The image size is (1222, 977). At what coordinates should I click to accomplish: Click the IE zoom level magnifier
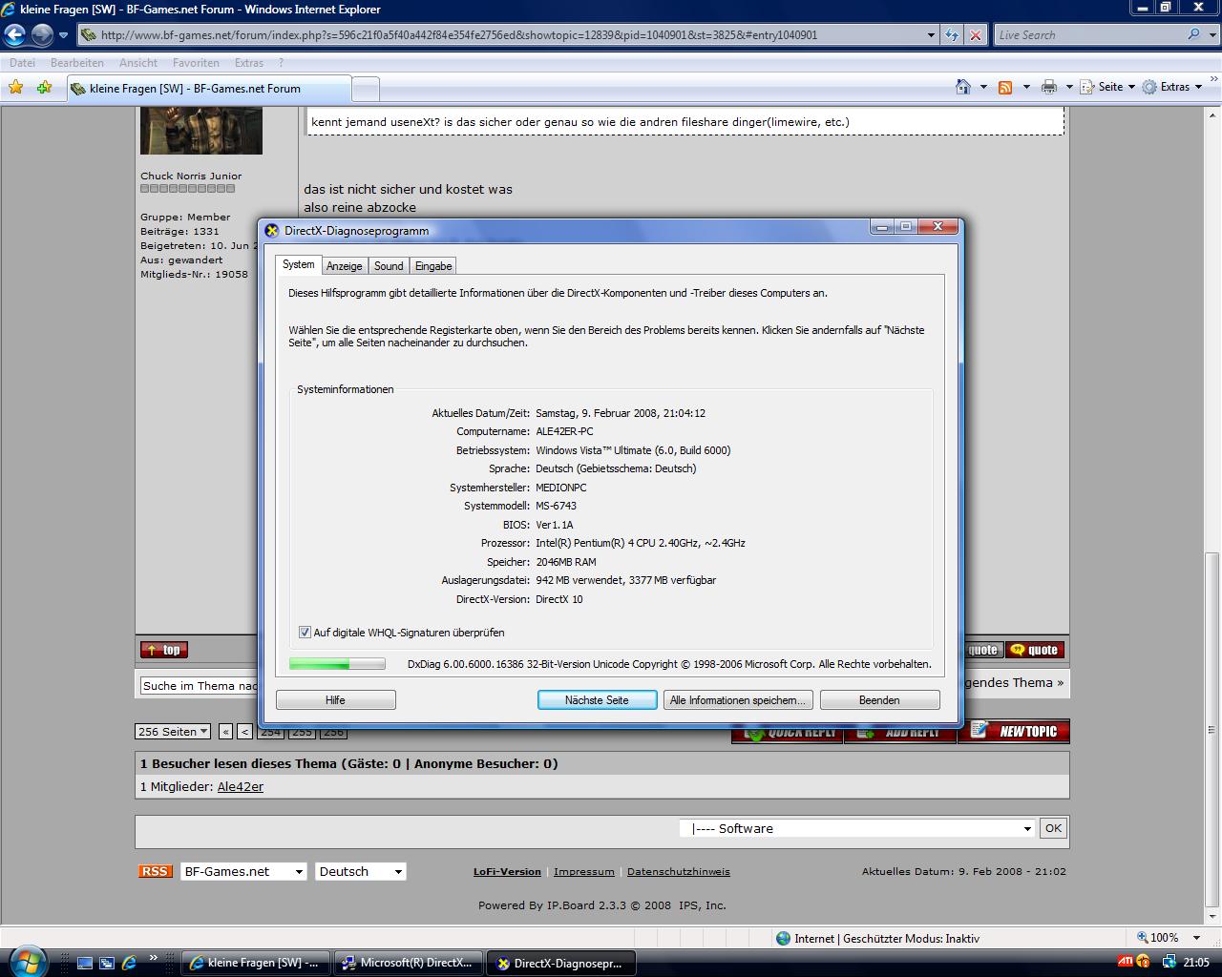tap(1143, 938)
